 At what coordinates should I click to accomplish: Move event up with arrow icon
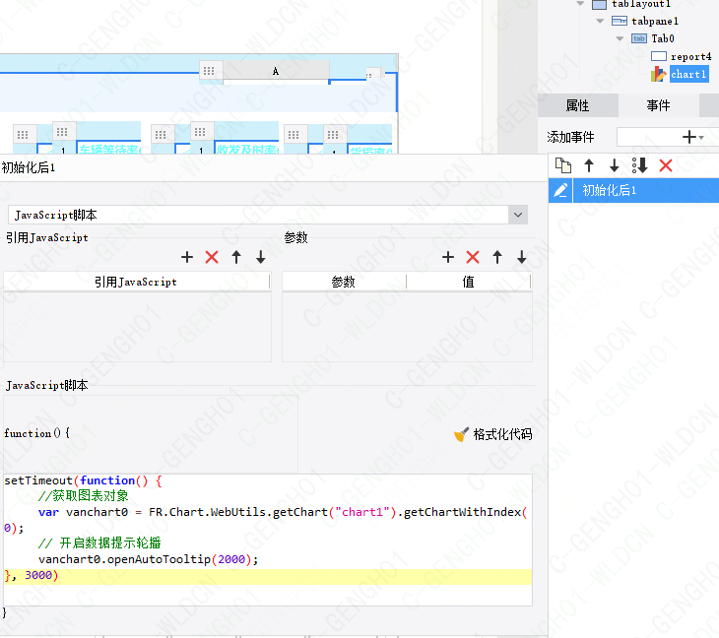pyautogui.click(x=589, y=165)
